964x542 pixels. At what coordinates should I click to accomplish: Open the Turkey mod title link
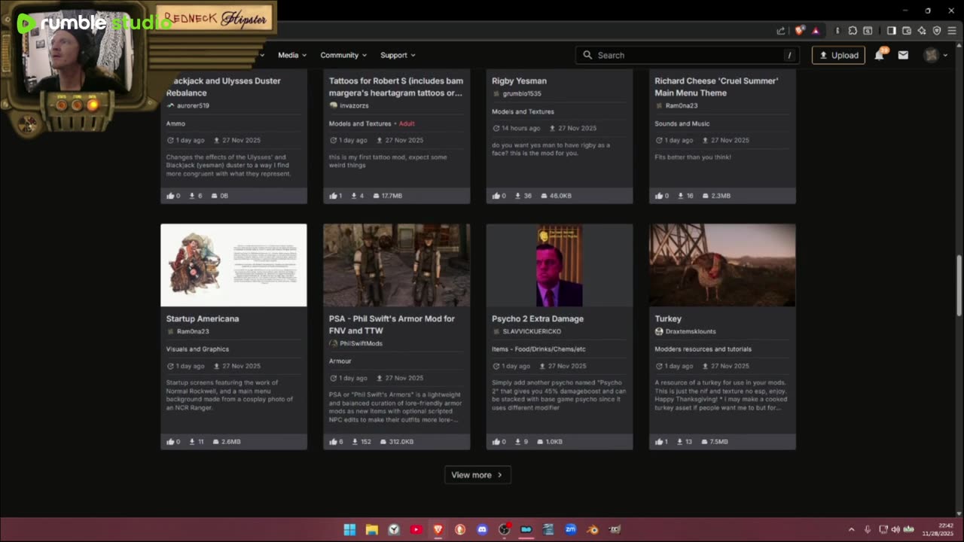coord(668,318)
